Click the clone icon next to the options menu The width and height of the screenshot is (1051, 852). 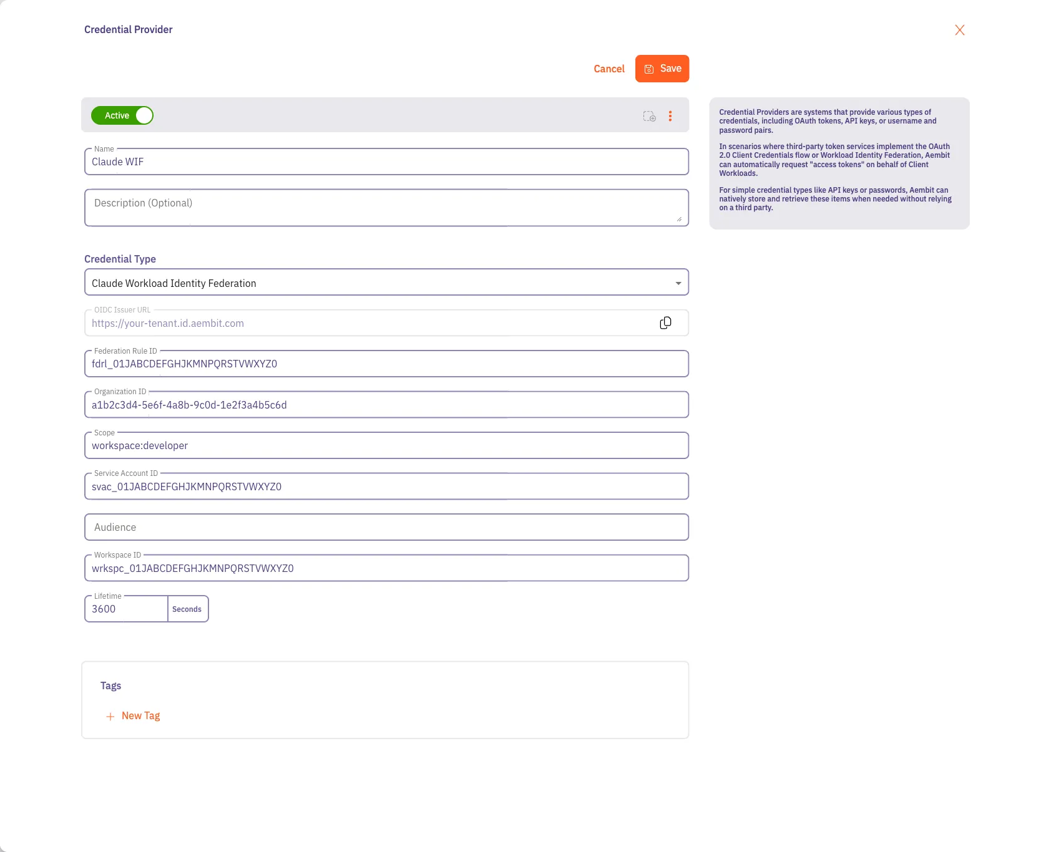(649, 116)
